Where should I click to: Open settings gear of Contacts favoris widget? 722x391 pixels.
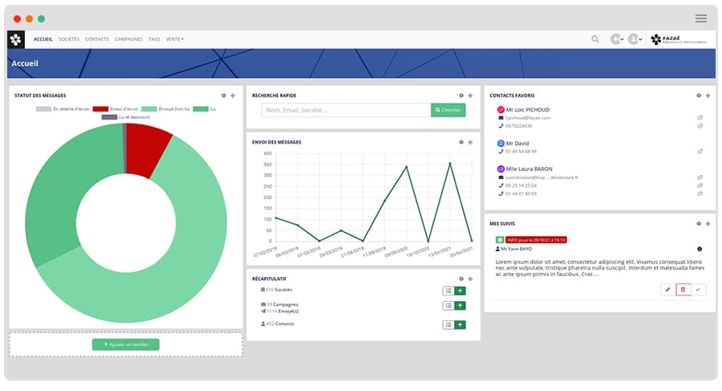click(x=699, y=96)
